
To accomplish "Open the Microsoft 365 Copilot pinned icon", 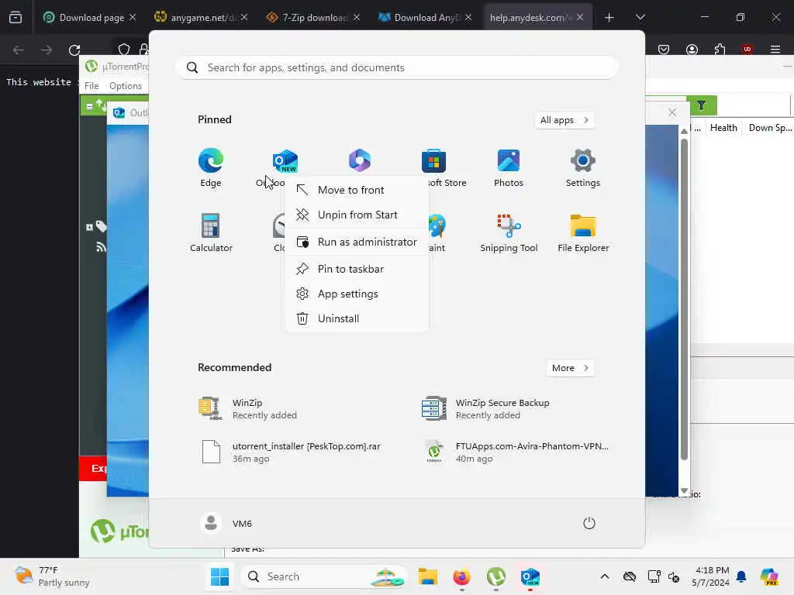I will (360, 160).
